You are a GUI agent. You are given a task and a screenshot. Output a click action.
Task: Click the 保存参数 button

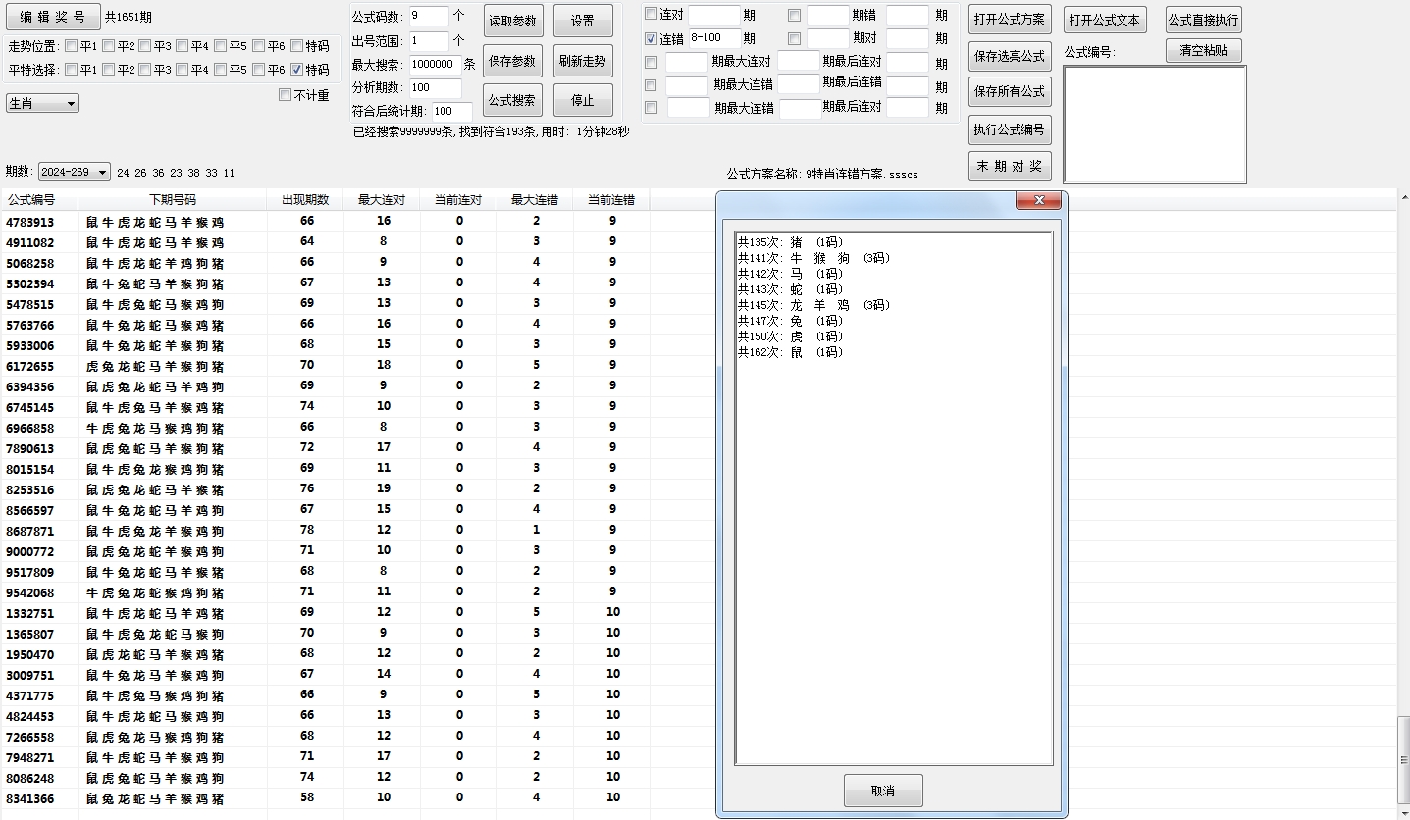[x=512, y=59]
